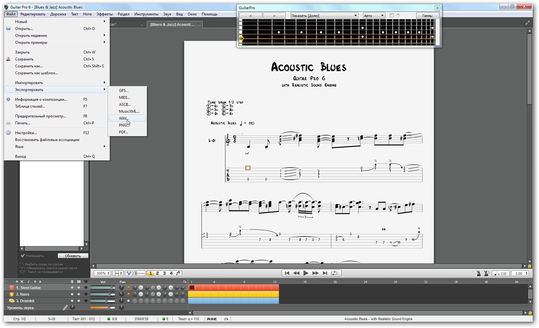539x328 pixels.
Task: Open the tempo 110 field
Action: coord(501,274)
